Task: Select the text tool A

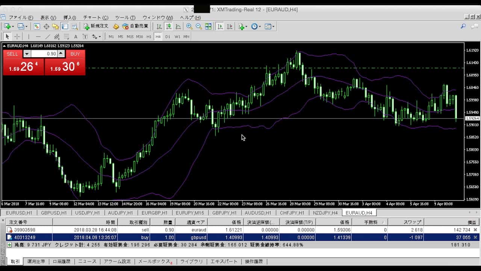Action: pyautogui.click(x=76, y=37)
